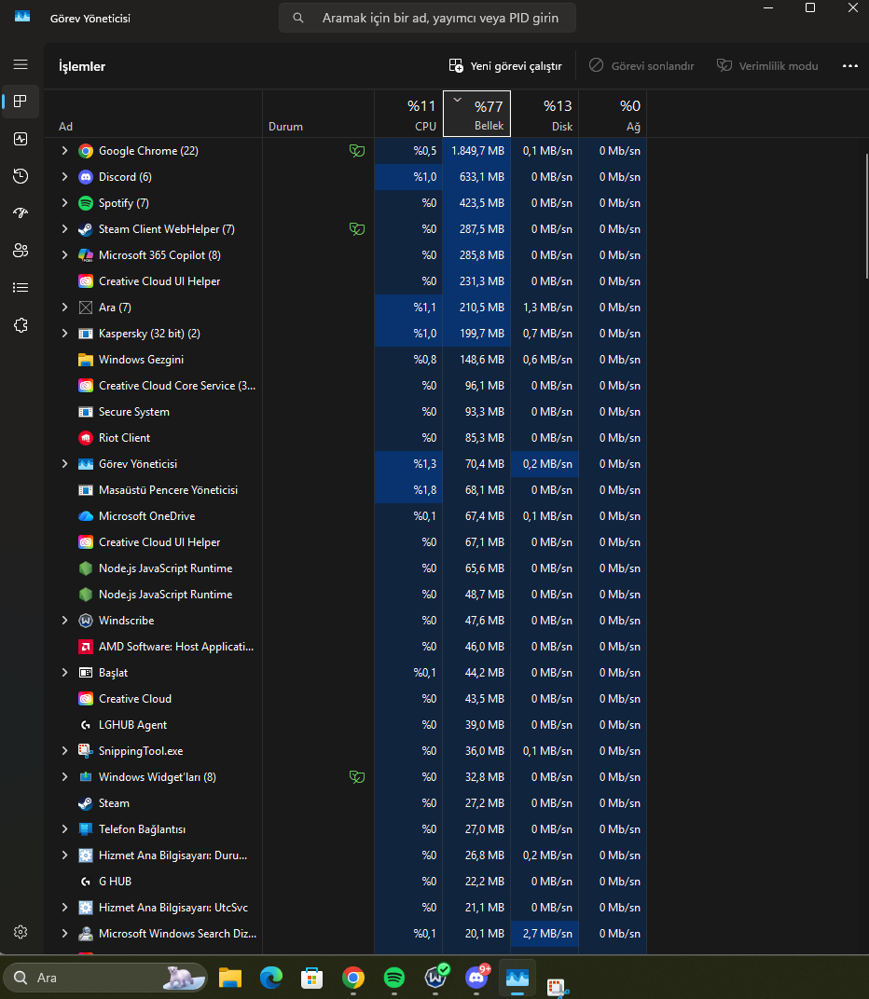Open Discord from the taskbar

(476, 977)
